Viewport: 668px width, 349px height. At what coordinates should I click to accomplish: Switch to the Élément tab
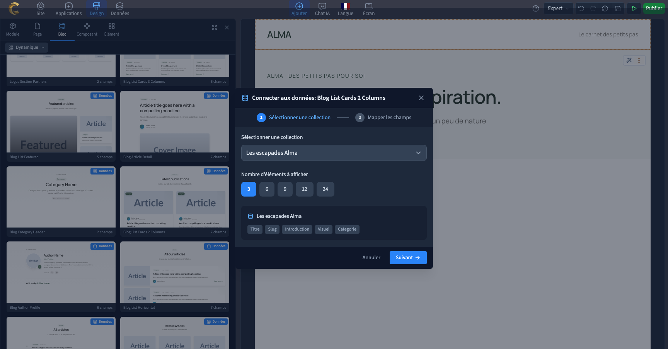coord(112,29)
